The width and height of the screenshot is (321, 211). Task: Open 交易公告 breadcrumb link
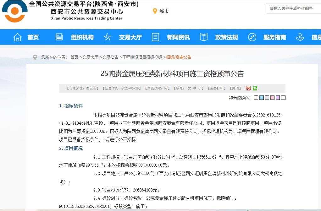click(x=110, y=57)
